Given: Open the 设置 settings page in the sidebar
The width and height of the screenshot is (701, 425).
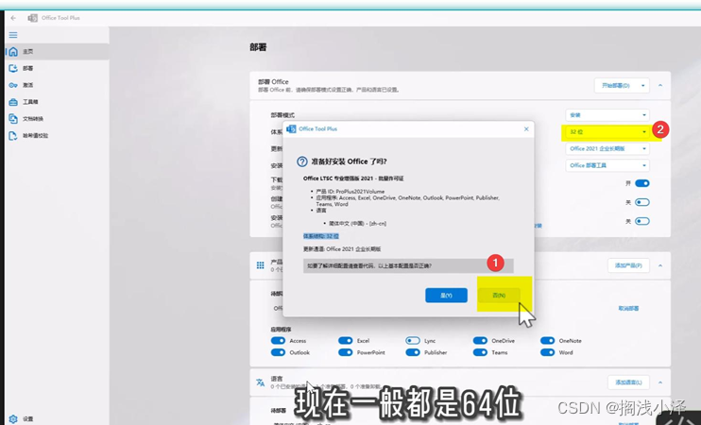Looking at the screenshot, I should click(57, 418).
